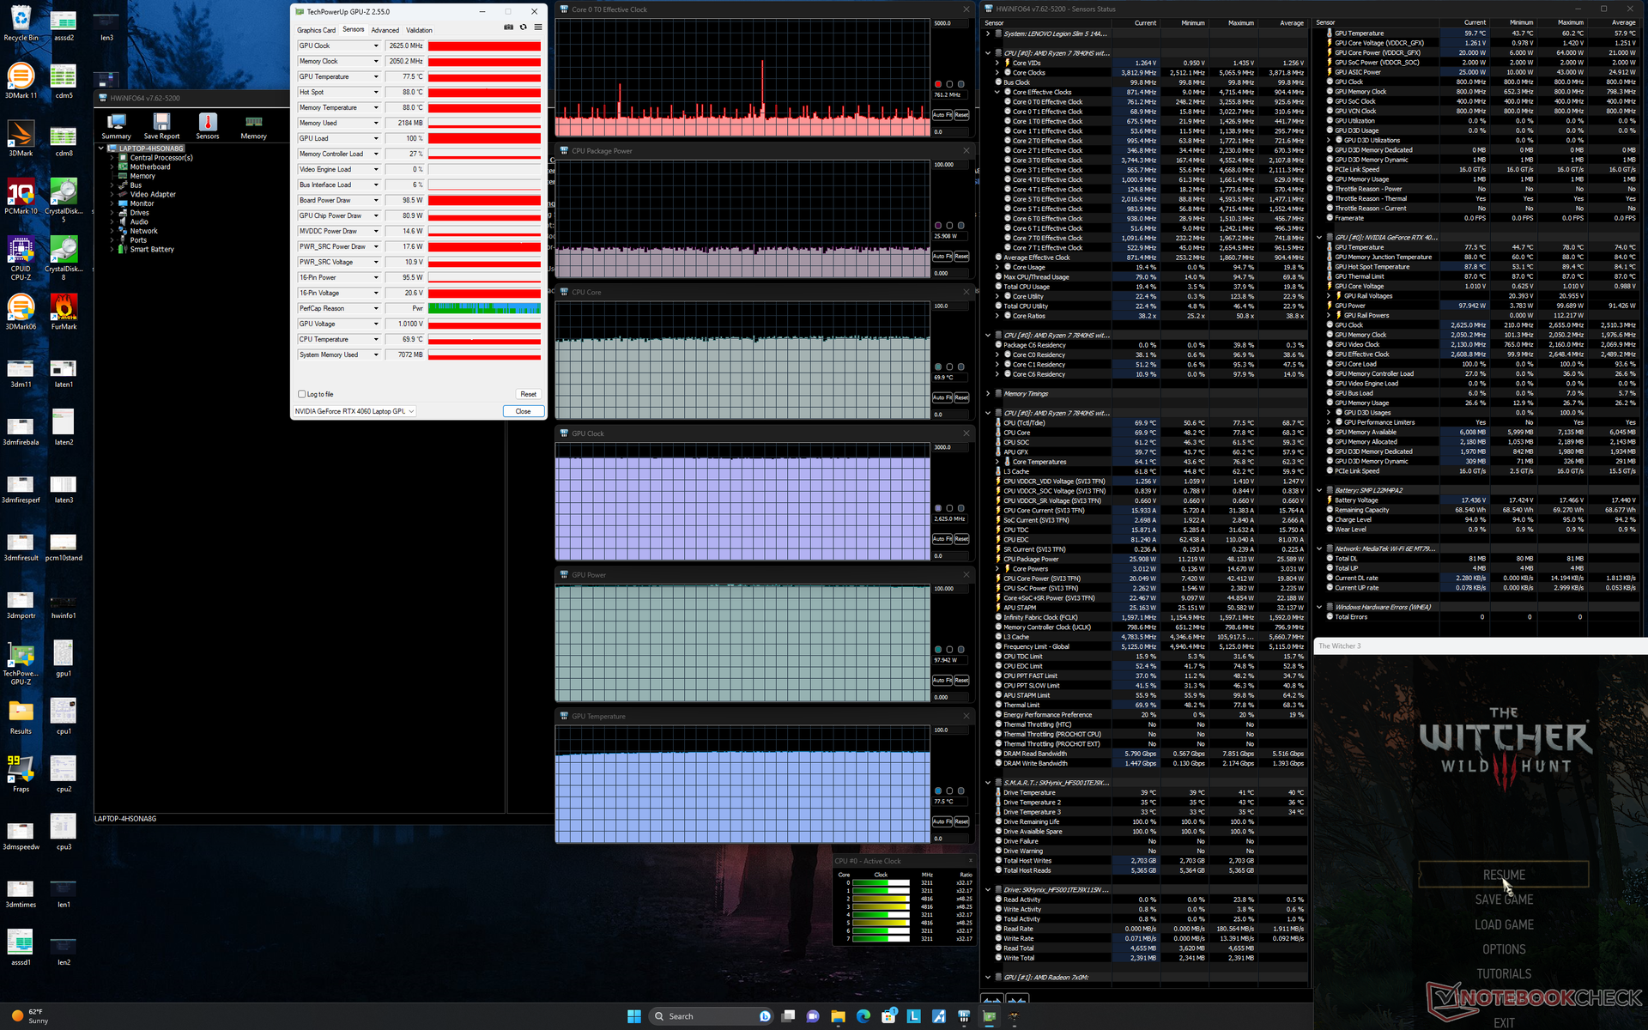Click RESUME in Witcher 3 menu
1648x1030 pixels.
click(1504, 875)
